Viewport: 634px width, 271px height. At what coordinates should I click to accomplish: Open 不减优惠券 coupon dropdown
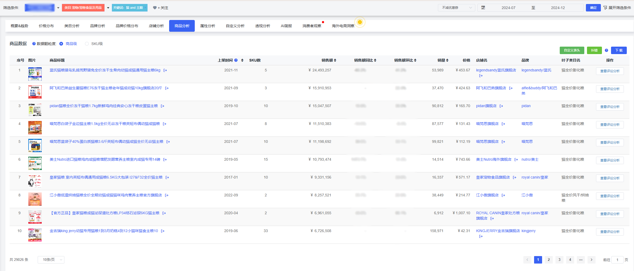click(456, 8)
